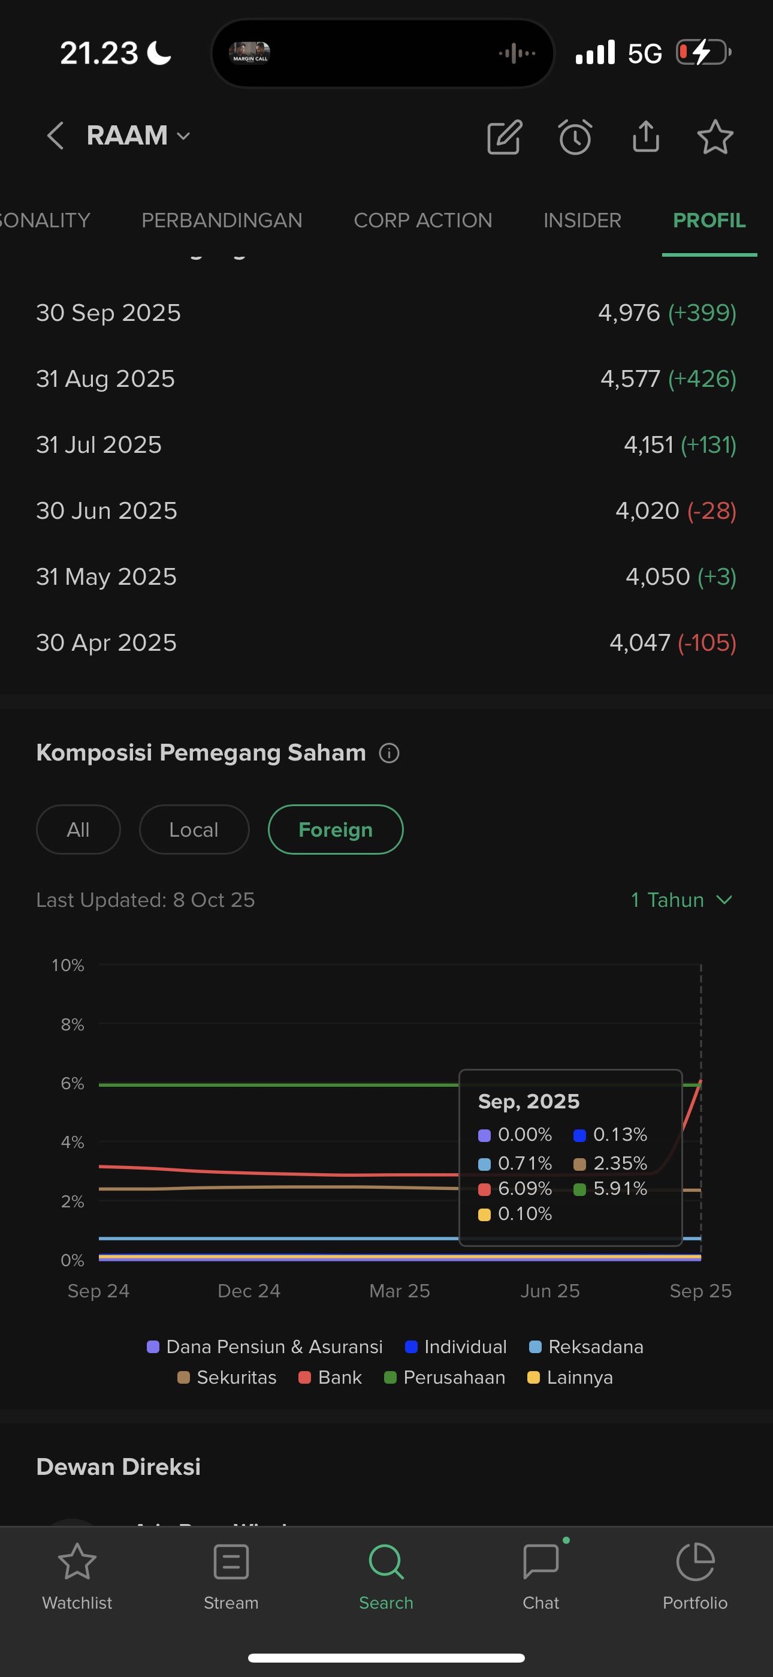This screenshot has width=773, height=1677.
Task: Add RAAM to favorites star
Action: click(715, 137)
